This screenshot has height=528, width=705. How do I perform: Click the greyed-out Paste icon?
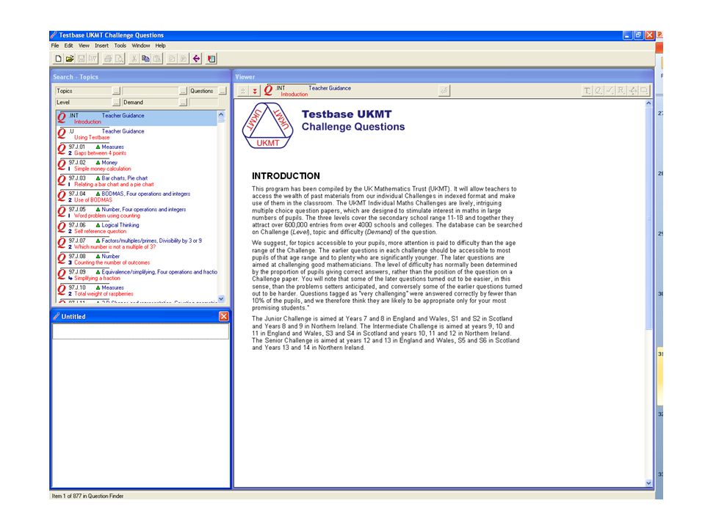[157, 59]
